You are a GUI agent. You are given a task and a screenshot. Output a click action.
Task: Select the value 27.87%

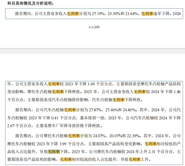pyautogui.click(x=95, y=110)
